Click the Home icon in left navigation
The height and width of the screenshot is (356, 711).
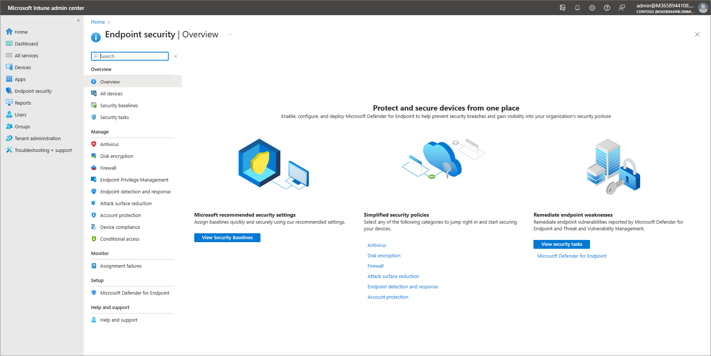[9, 32]
